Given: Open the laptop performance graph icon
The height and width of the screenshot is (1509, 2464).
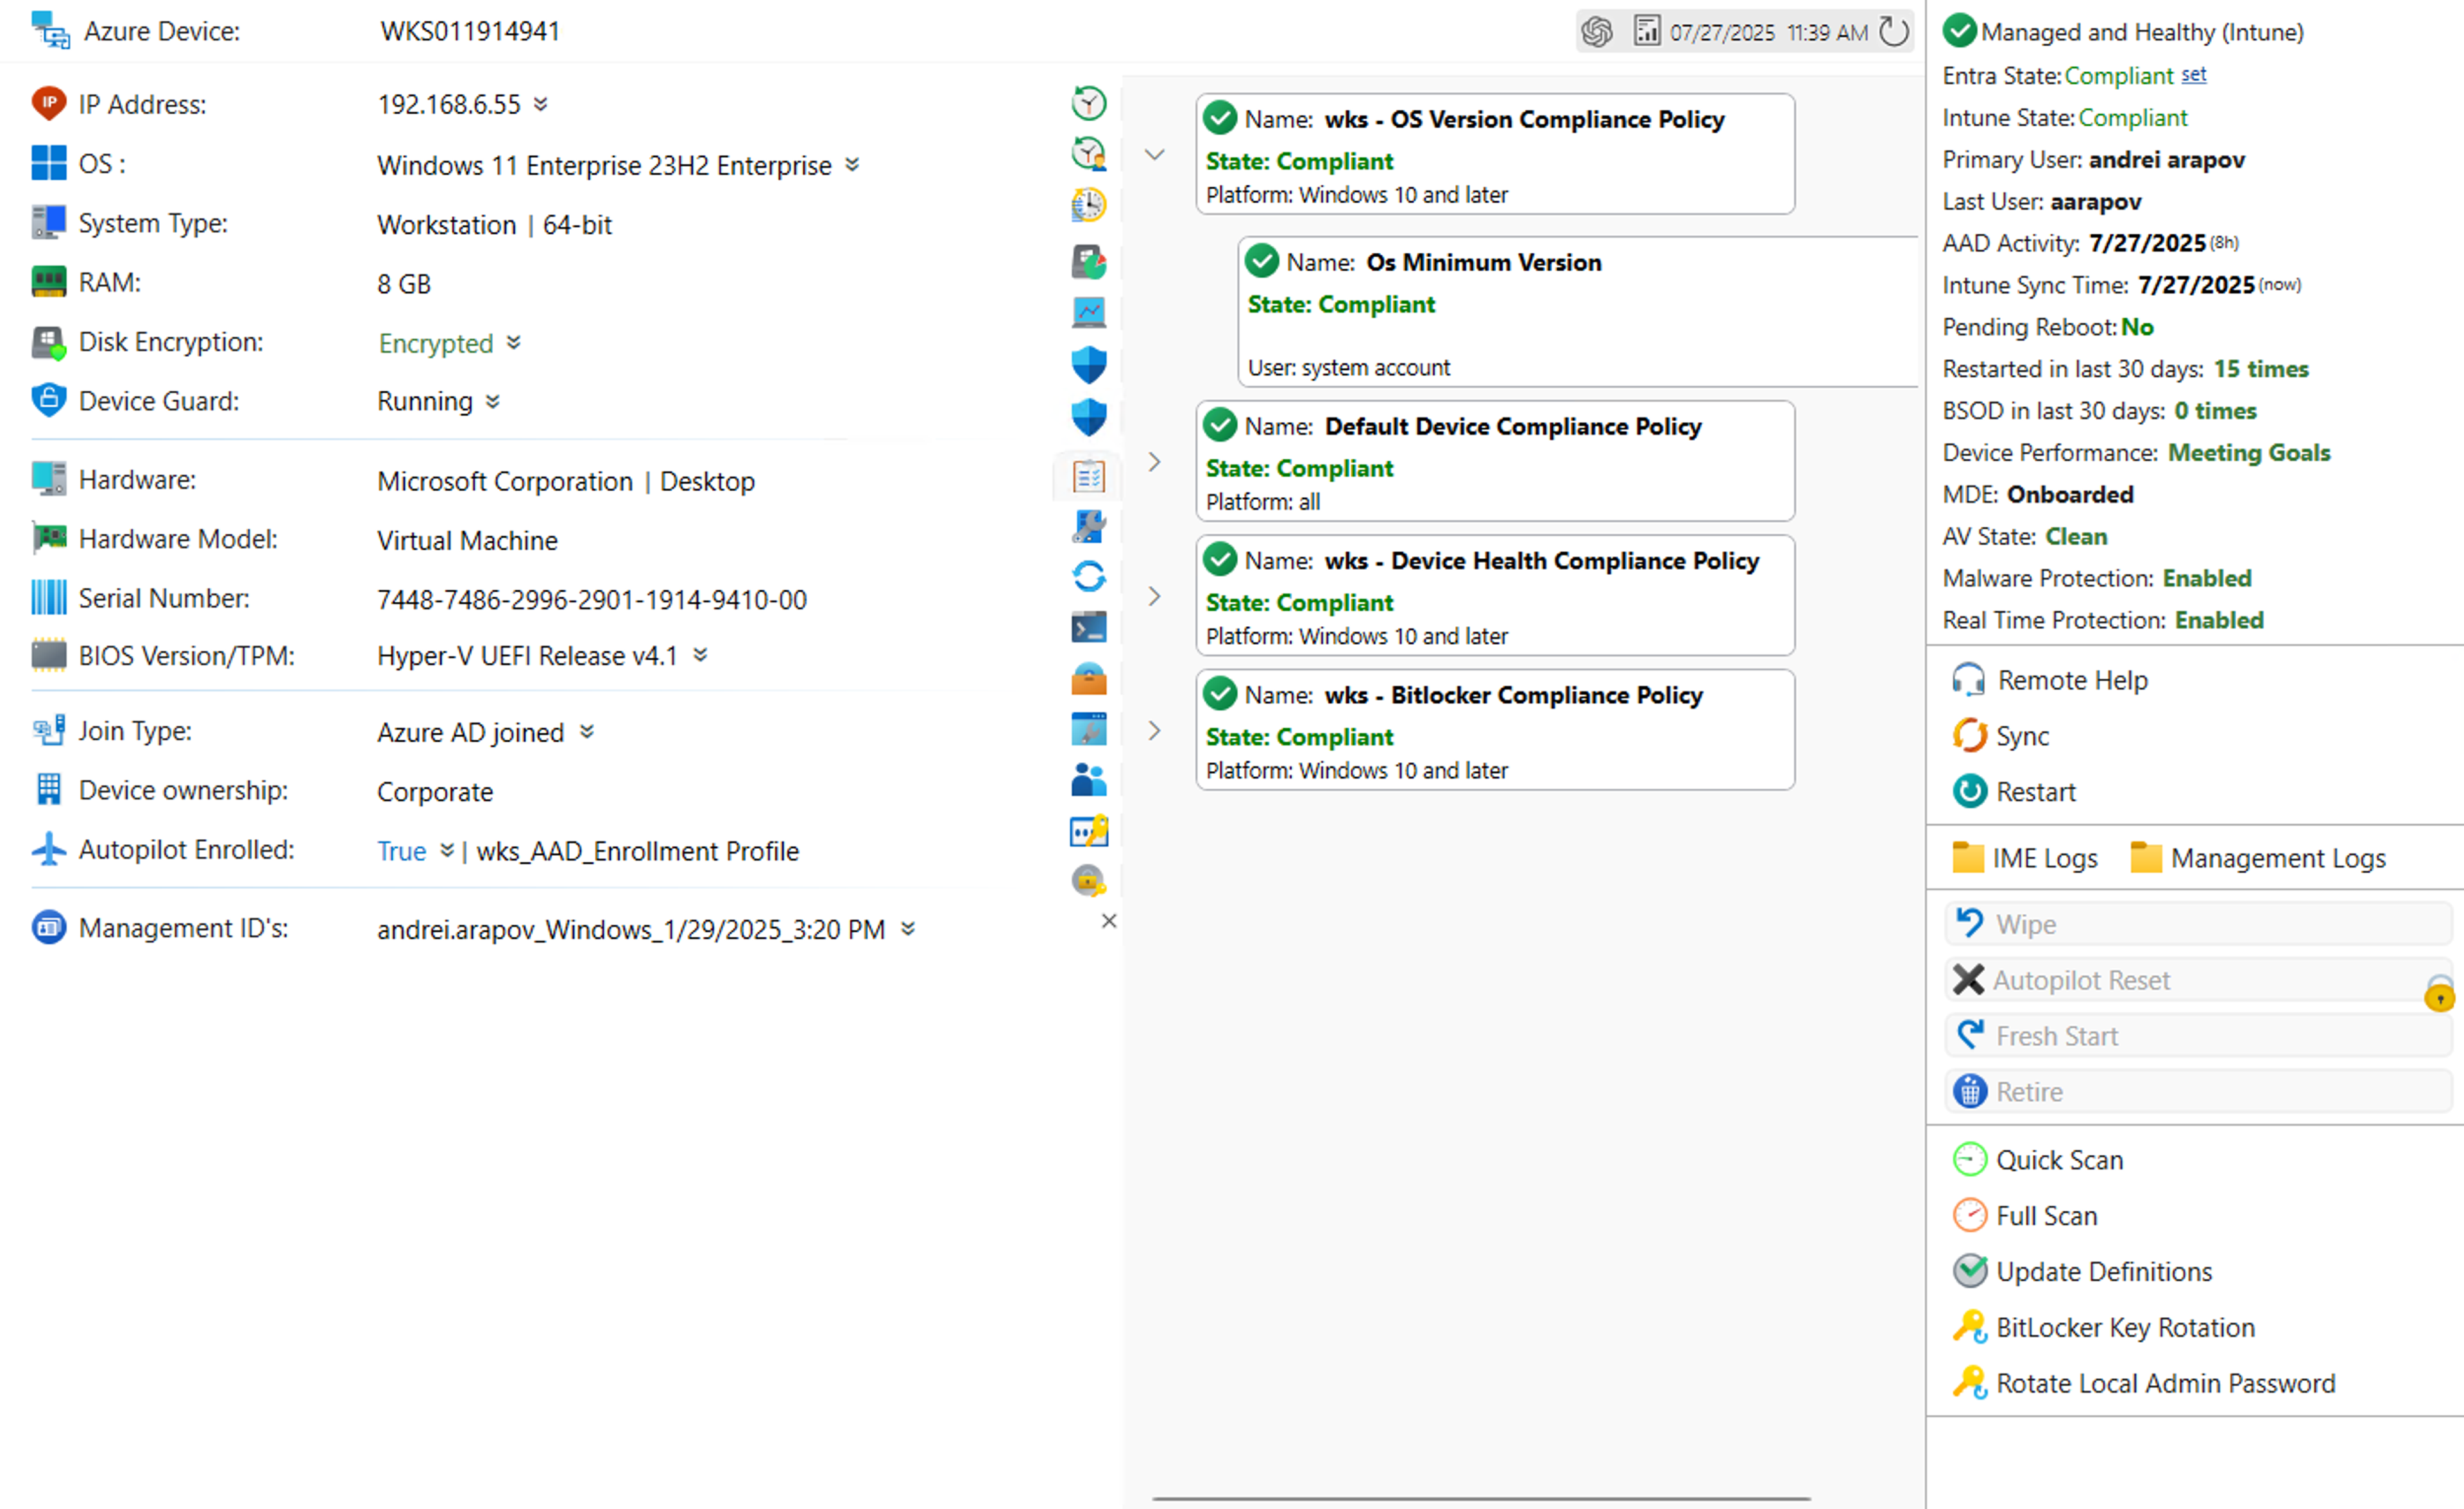Looking at the screenshot, I should pyautogui.click(x=1088, y=313).
